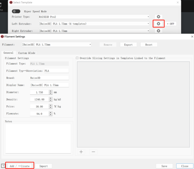
Task: Click the Diameter value stepper
Action: tap(50, 92)
